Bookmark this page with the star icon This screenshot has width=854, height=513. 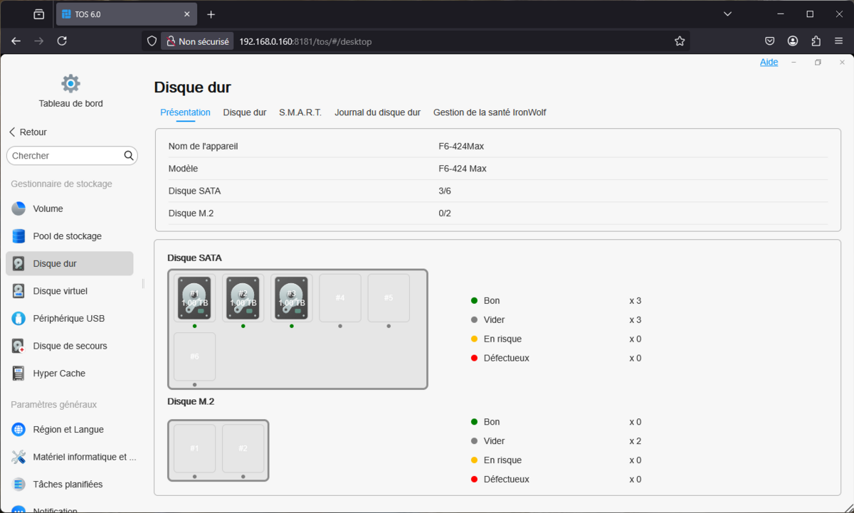pyautogui.click(x=680, y=41)
